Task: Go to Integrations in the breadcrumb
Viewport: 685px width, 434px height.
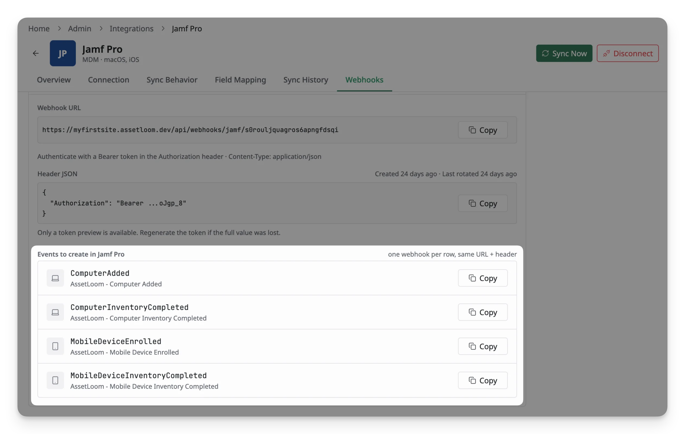Action: [132, 28]
